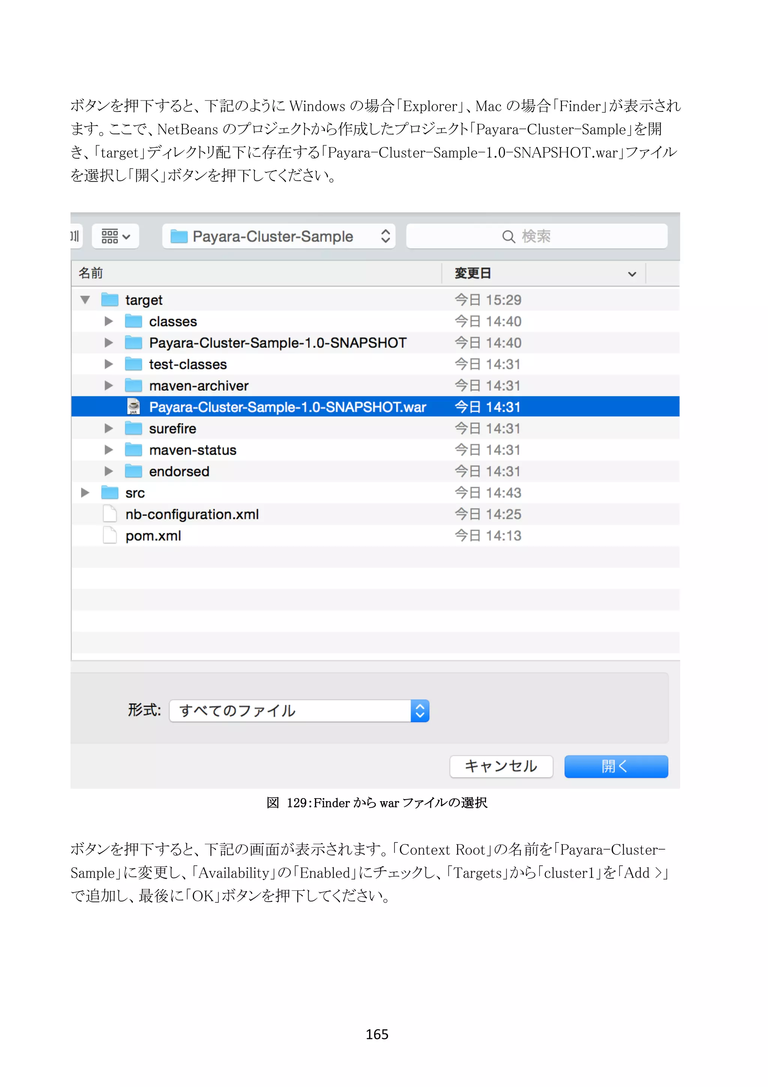
Task: Click the 今日 14:13 date of pom.xml
Action: click(488, 536)
